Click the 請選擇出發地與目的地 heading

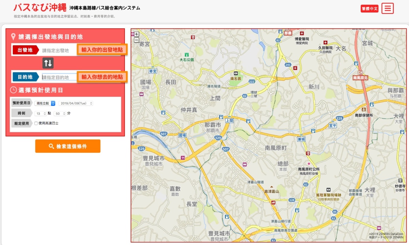[51, 37]
